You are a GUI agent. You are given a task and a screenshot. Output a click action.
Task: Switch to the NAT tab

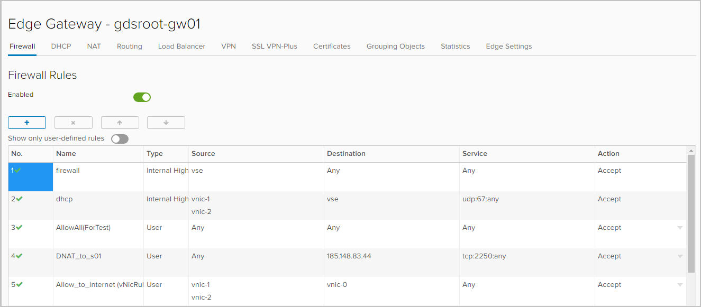(94, 46)
